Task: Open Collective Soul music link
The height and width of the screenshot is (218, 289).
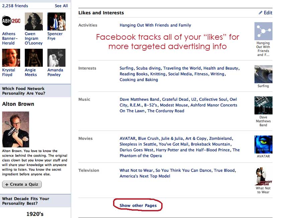Action: pyautogui.click(x=213, y=99)
